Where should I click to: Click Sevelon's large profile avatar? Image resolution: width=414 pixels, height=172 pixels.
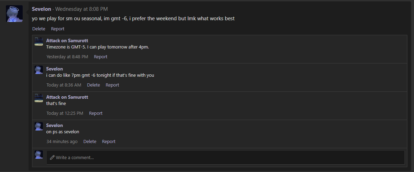pos(14,14)
